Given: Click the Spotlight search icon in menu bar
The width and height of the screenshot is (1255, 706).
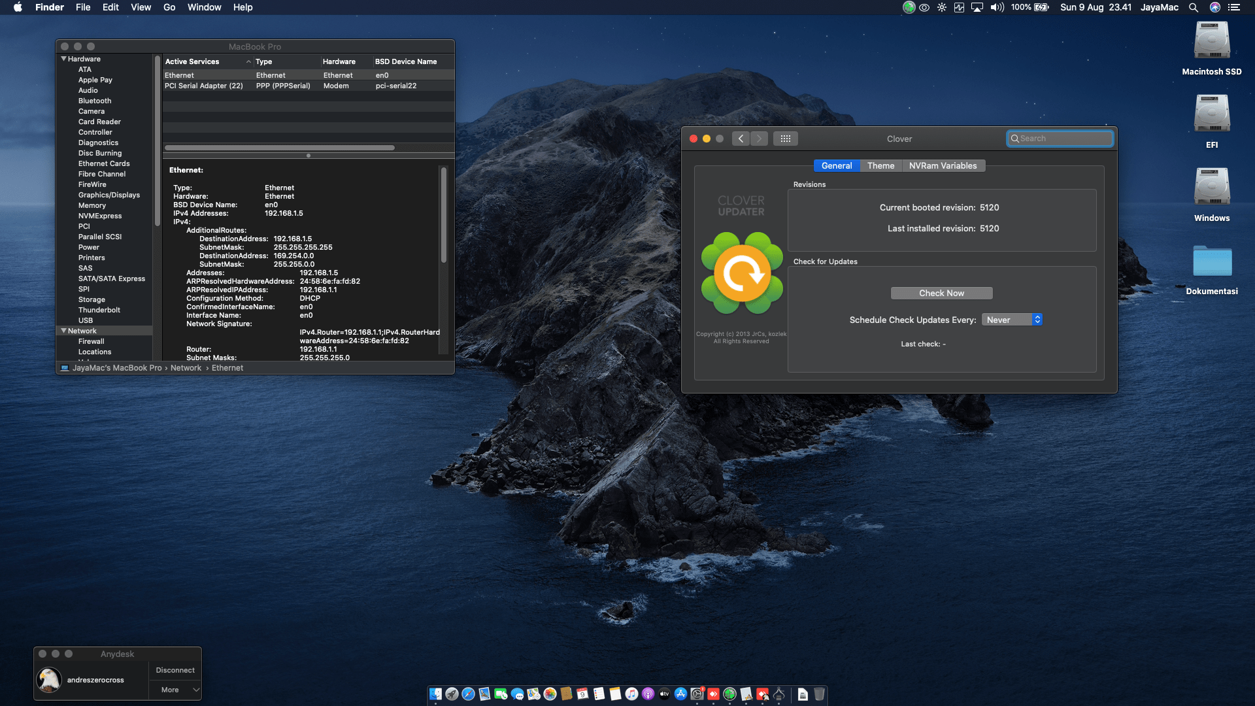Looking at the screenshot, I should [x=1194, y=7].
